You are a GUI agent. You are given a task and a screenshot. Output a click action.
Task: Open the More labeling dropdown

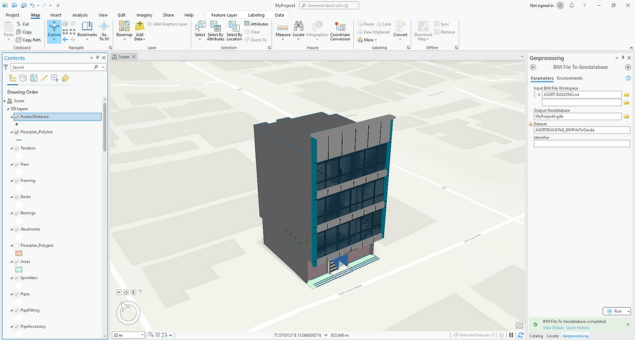pos(367,40)
